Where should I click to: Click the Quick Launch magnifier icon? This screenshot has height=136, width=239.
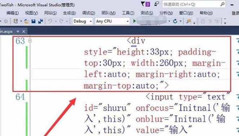click(x=222, y=4)
